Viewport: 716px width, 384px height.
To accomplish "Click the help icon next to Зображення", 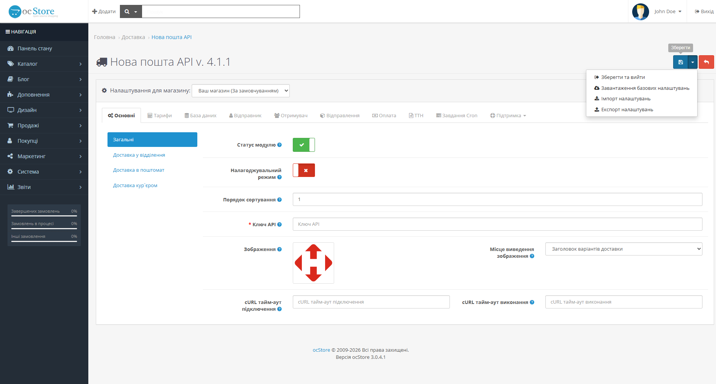I will pos(279,249).
